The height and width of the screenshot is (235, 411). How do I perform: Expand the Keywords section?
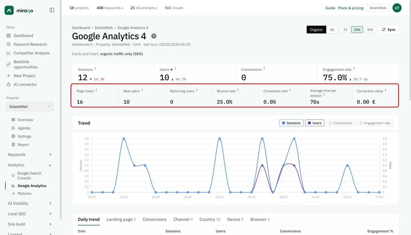30,155
